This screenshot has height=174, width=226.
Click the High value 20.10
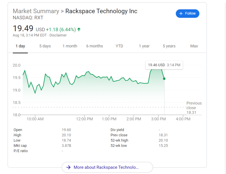tap(66, 135)
